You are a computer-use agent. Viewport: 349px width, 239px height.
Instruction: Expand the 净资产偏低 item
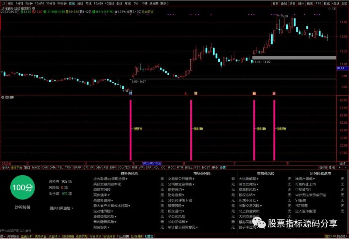(x=305, y=179)
